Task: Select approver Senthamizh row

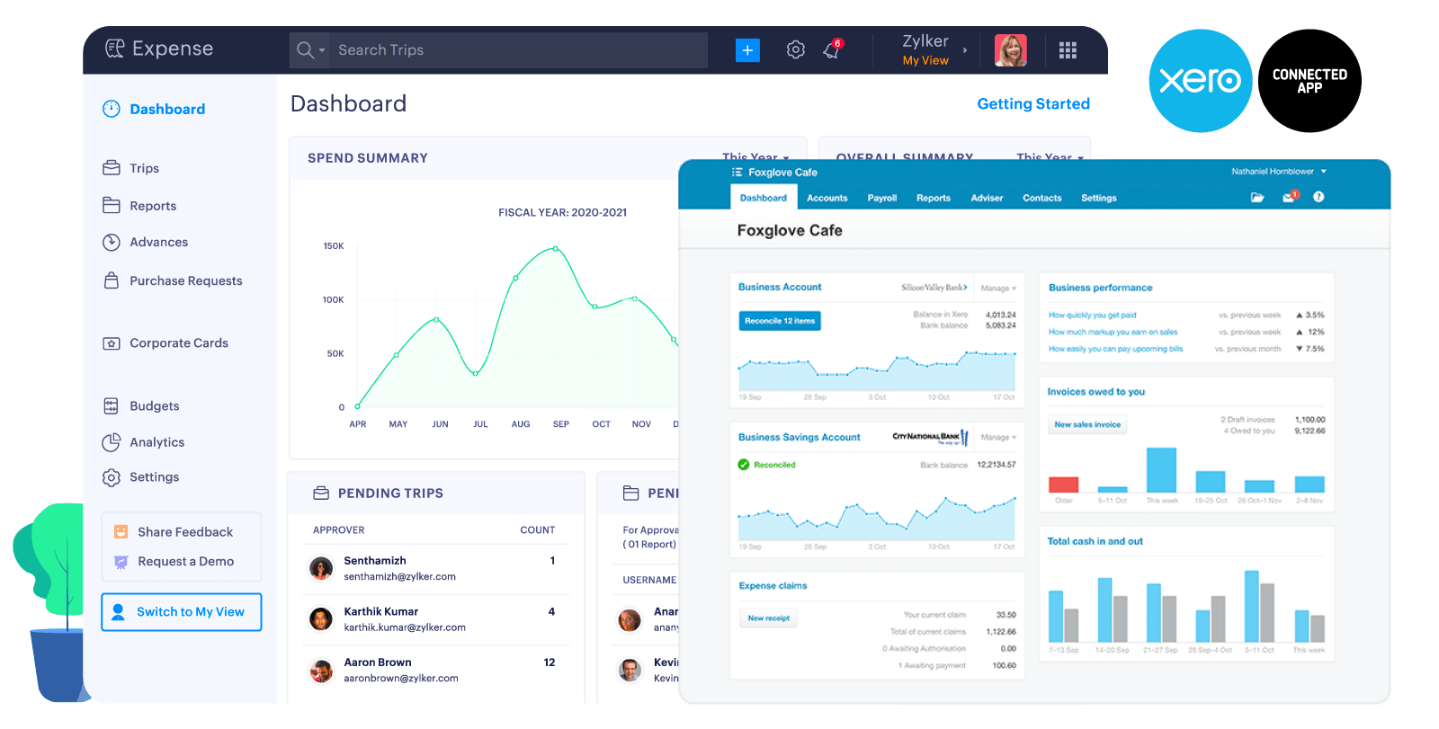Action: click(x=436, y=568)
